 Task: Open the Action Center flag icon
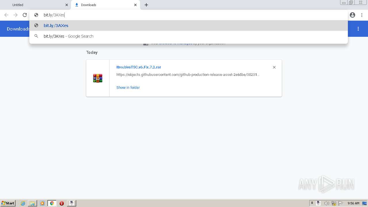click(x=341, y=203)
